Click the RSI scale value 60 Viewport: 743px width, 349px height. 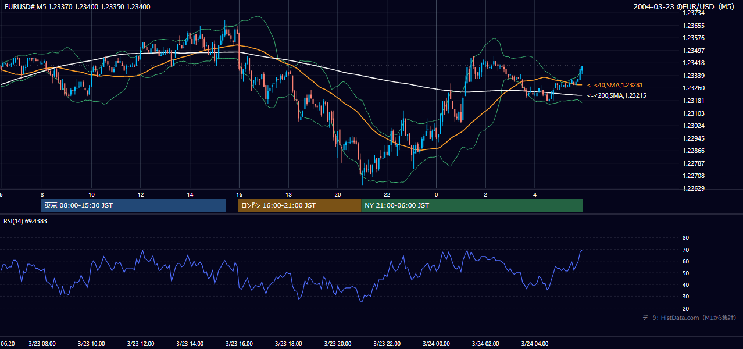click(685, 261)
